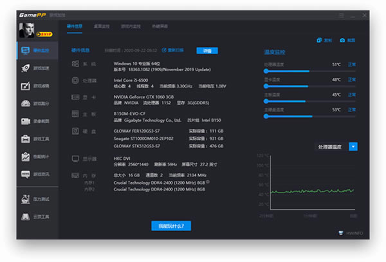
Task: Click the yellow SVIP badge
Action: click(44, 34)
